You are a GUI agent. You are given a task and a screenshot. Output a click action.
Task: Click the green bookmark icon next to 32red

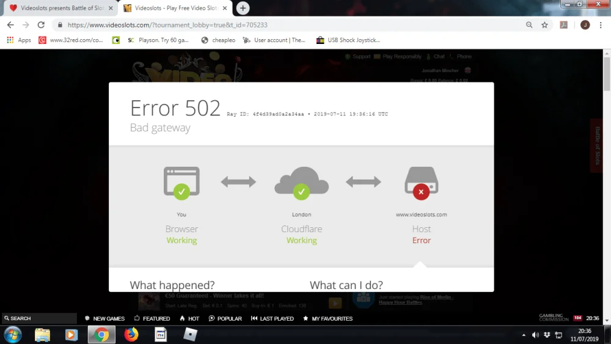115,40
